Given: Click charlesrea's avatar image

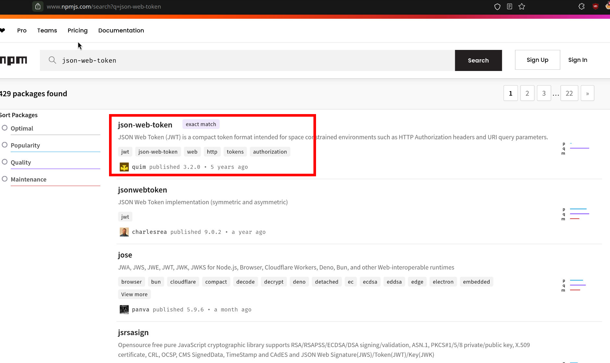Looking at the screenshot, I should 124,232.
